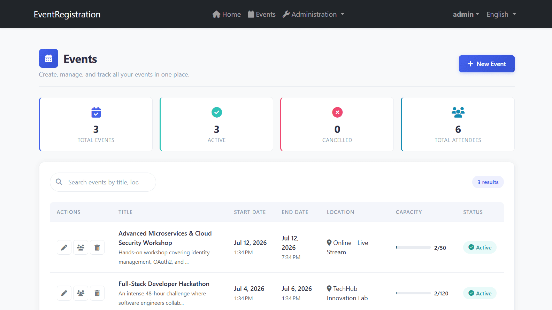Click the red Cancelled X icon
Screen dimensions: 552x310
[x=337, y=112]
